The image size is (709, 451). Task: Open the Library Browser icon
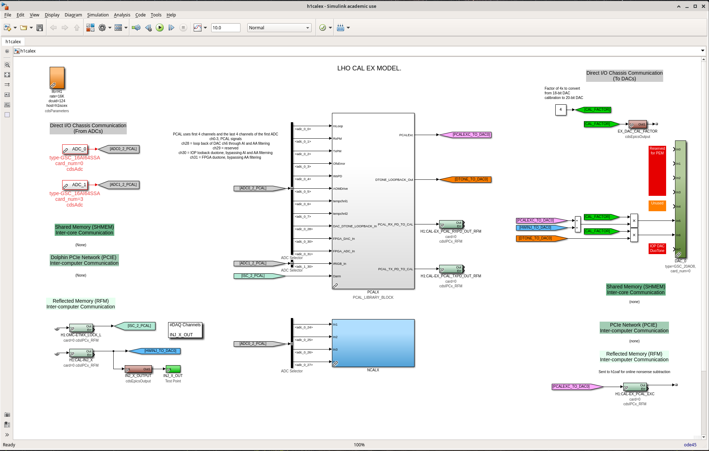click(x=90, y=28)
